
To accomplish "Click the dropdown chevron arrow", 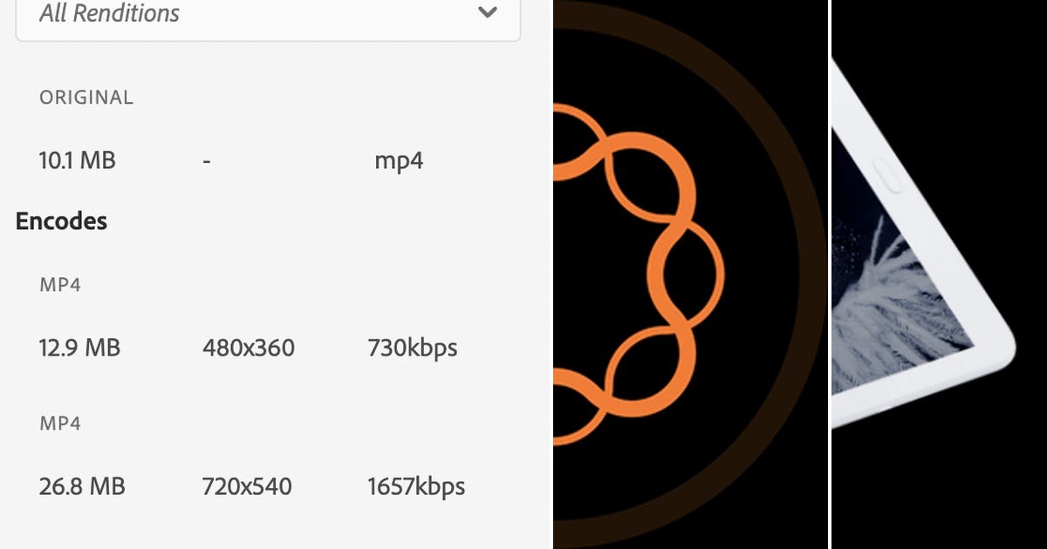I will (488, 12).
